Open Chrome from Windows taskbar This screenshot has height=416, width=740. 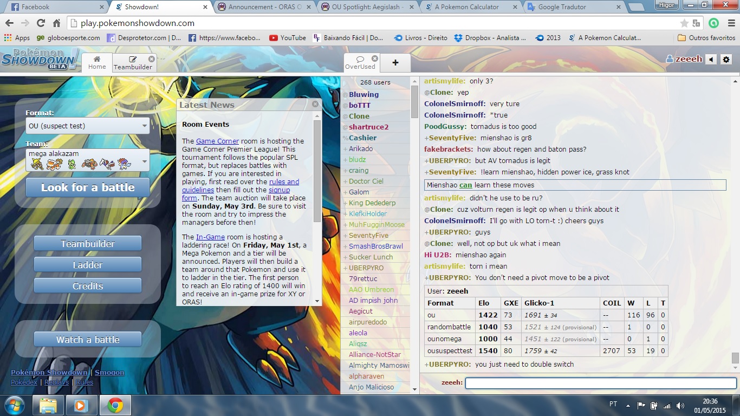[115, 405]
